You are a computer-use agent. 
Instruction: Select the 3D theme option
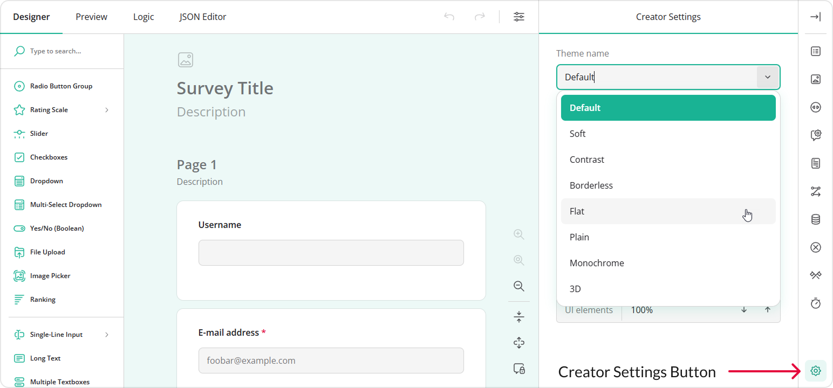click(668, 289)
